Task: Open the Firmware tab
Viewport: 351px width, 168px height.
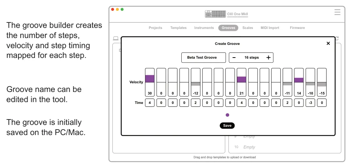Action: tap(297, 28)
